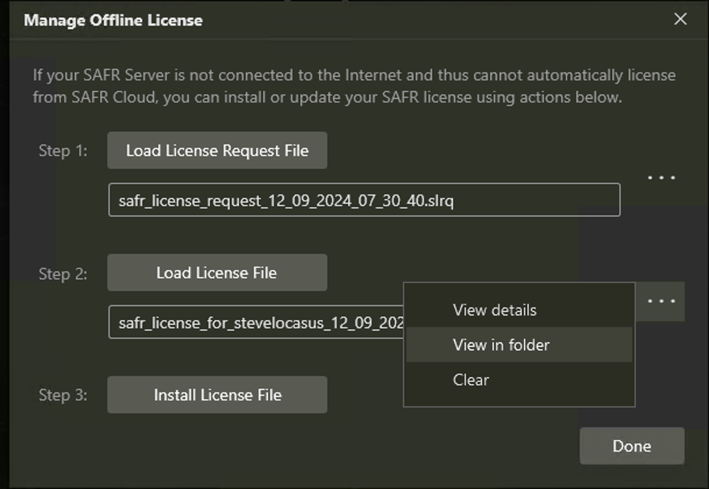Click the Manage Offline License title text

(x=113, y=20)
